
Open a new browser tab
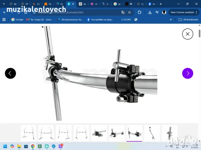[x=160, y=4]
